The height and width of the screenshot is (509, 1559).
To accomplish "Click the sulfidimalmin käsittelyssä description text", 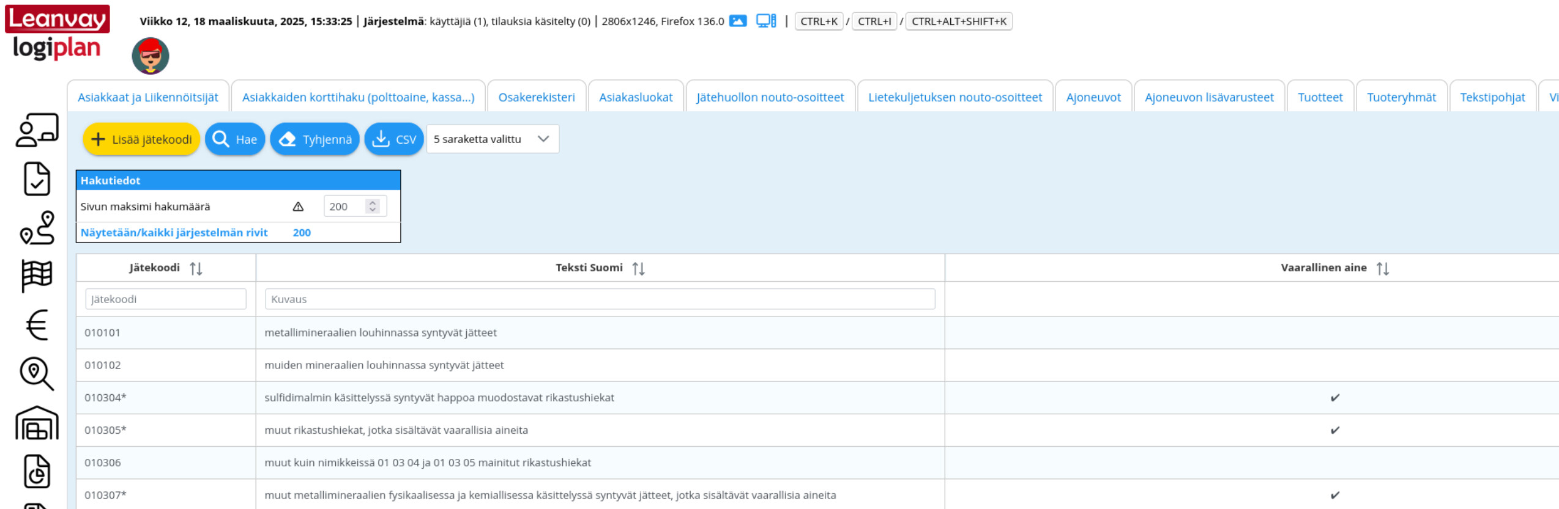I will [439, 397].
